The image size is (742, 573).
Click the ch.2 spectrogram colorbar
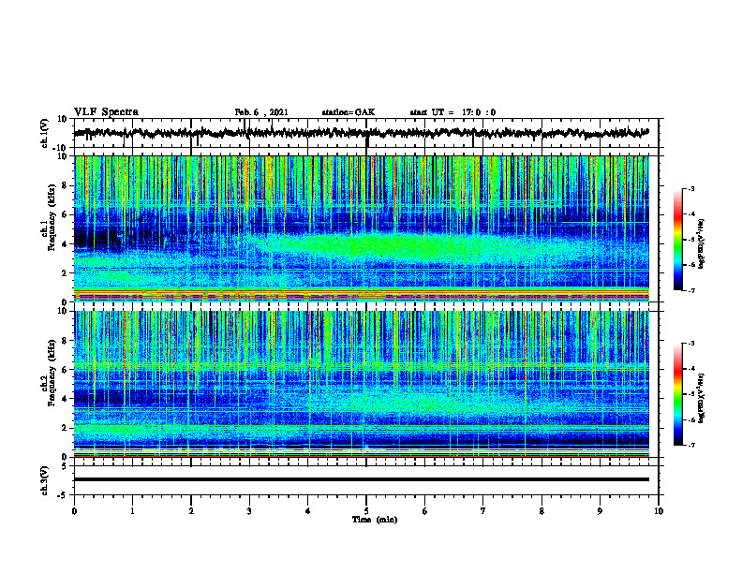click(677, 394)
